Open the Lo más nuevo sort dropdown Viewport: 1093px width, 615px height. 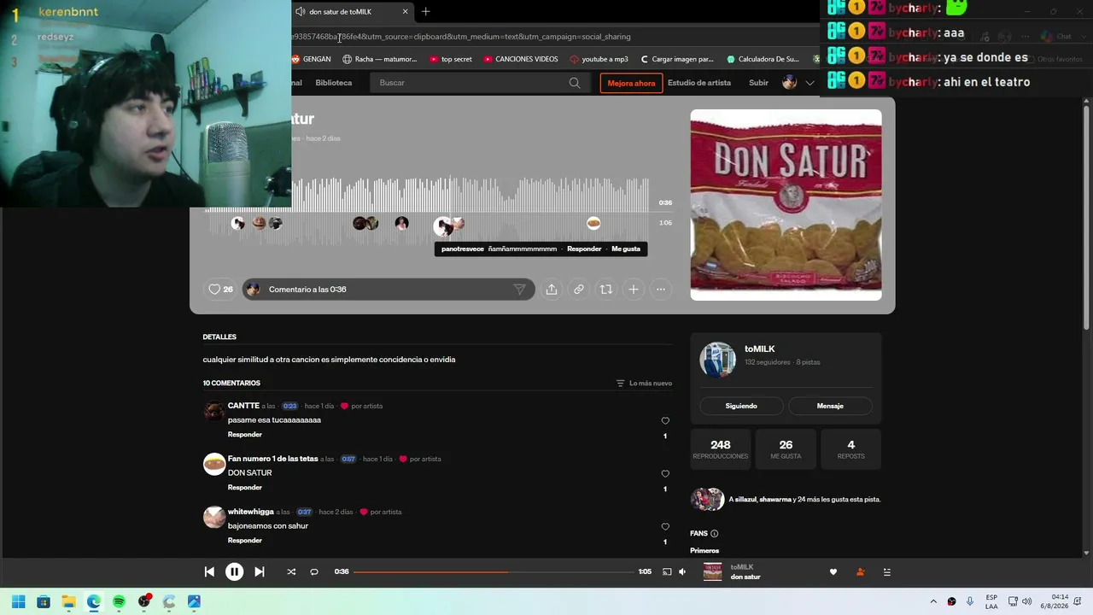(x=645, y=384)
